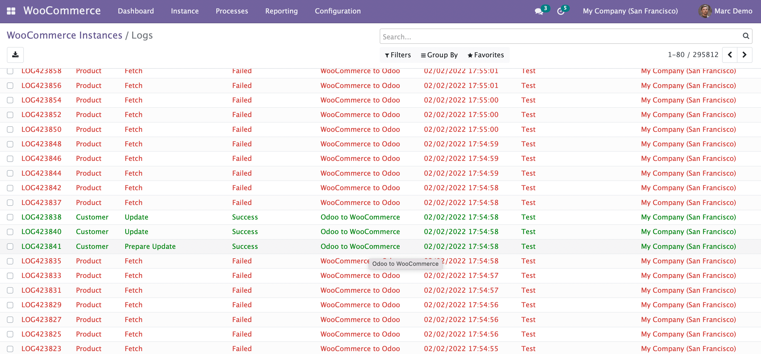This screenshot has width=761, height=354.
Task: Click My Company (San Francisco) selector
Action: (630, 11)
